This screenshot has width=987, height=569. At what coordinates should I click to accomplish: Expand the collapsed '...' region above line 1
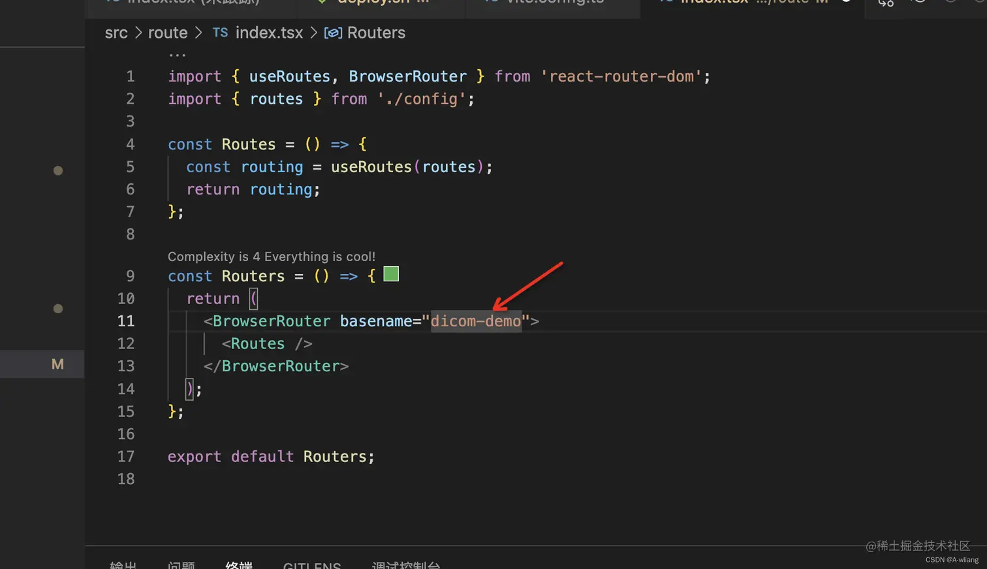pos(177,55)
